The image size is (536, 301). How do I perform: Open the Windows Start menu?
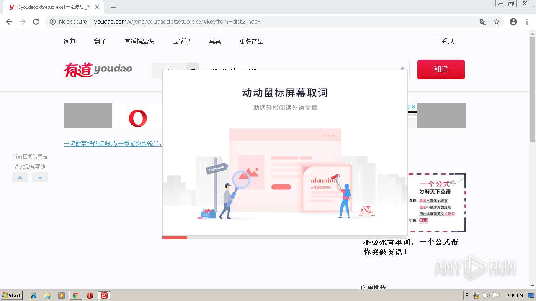12,295
